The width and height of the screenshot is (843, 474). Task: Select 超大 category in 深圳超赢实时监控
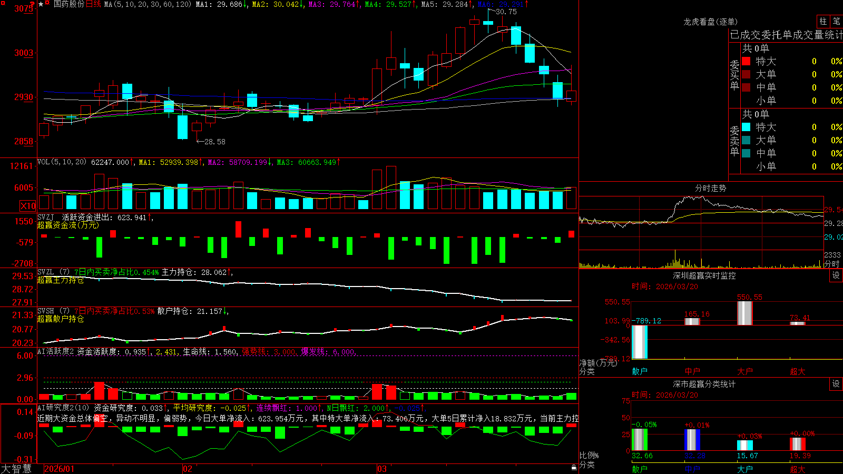[798, 371]
